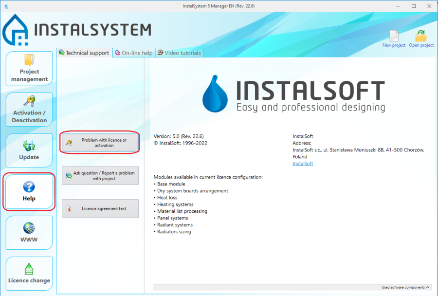438x296 pixels.
Task: Click 'Modules available in current licence configuration' heading
Action: 208,177
